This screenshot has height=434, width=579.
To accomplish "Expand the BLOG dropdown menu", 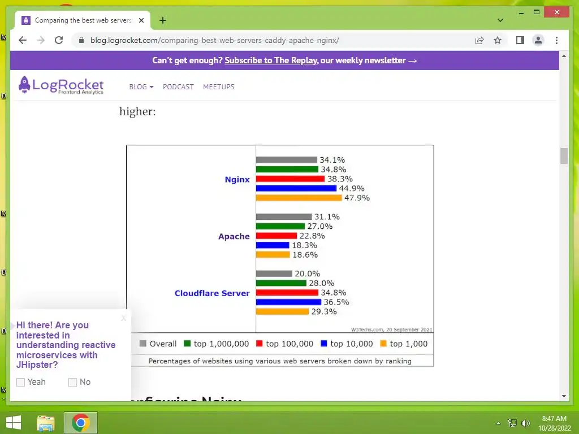I will [x=141, y=86].
